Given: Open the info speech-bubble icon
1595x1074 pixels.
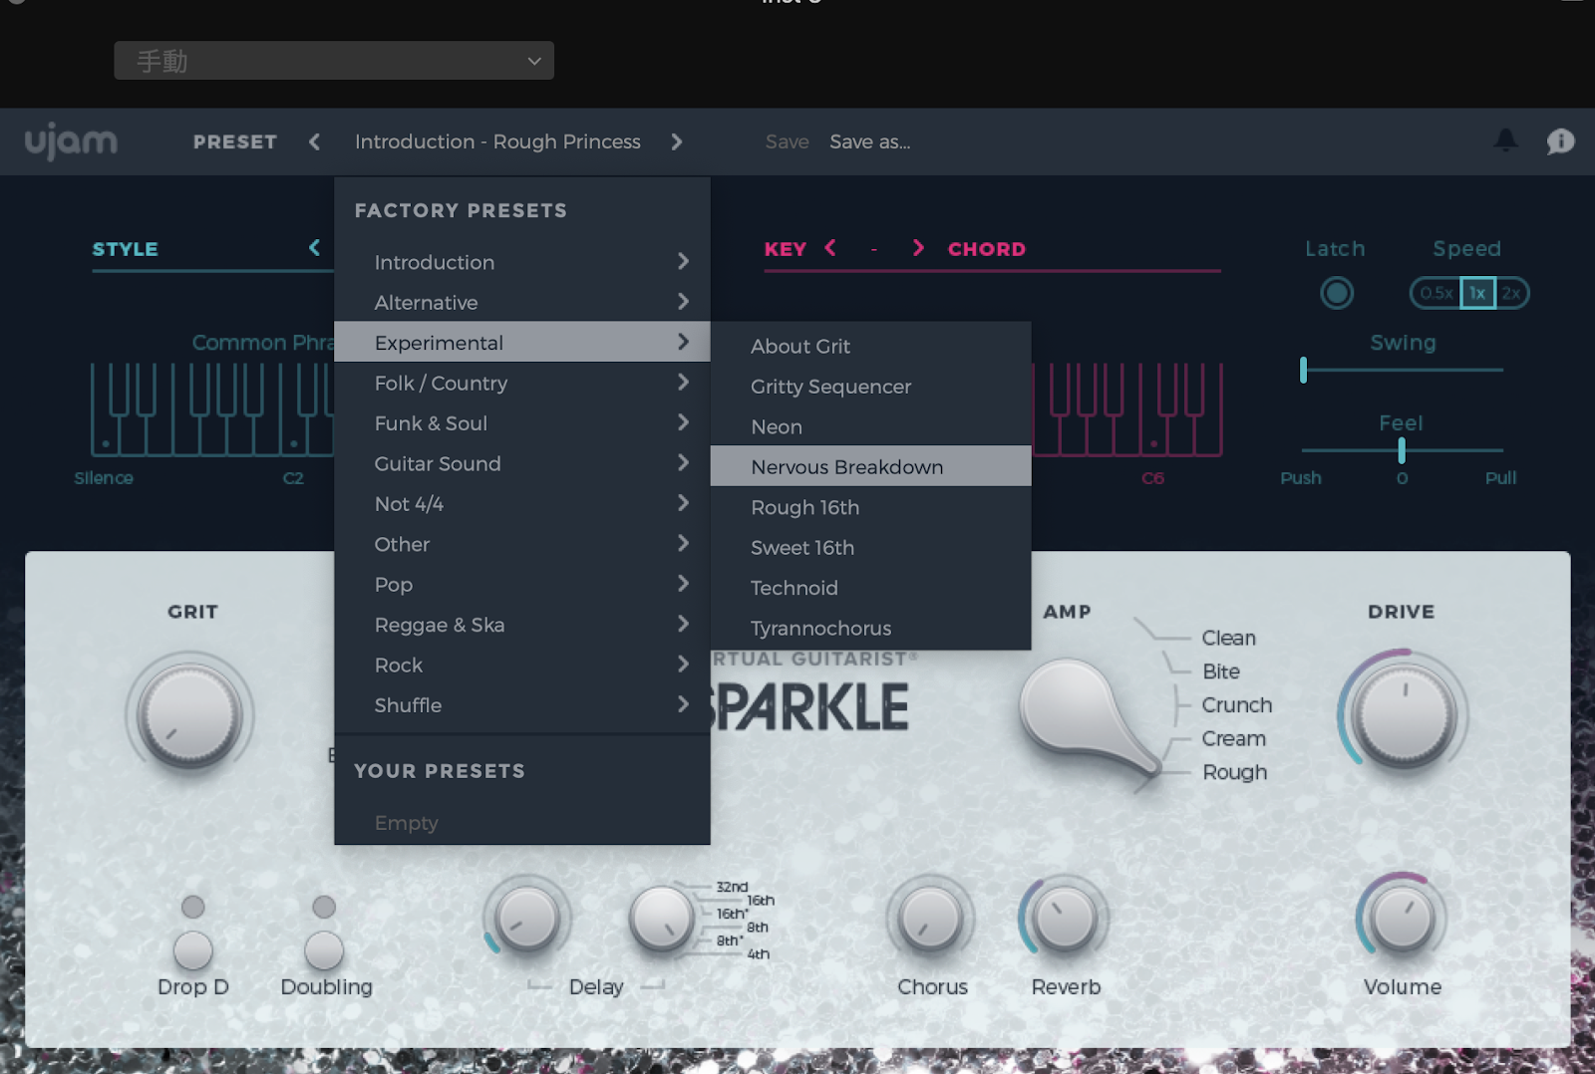Looking at the screenshot, I should pyautogui.click(x=1560, y=141).
